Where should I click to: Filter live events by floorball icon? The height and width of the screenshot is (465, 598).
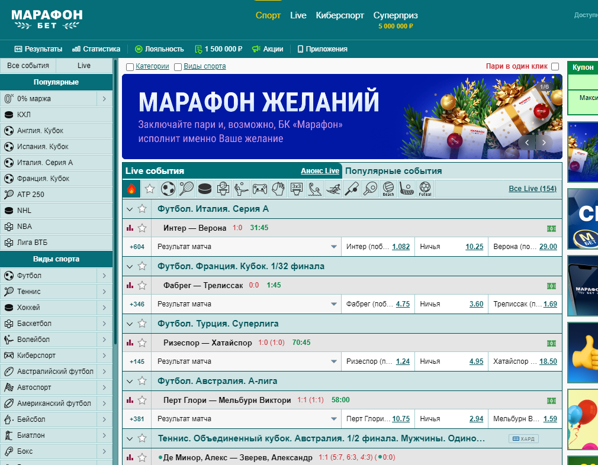(x=406, y=189)
